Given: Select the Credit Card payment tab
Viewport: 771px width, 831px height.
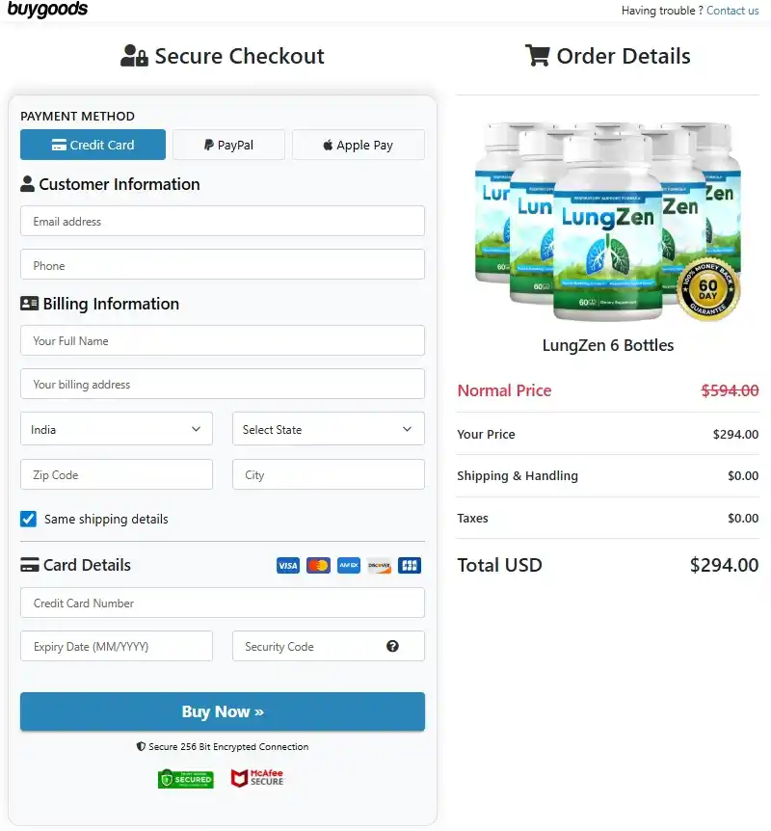Looking at the screenshot, I should tap(93, 146).
